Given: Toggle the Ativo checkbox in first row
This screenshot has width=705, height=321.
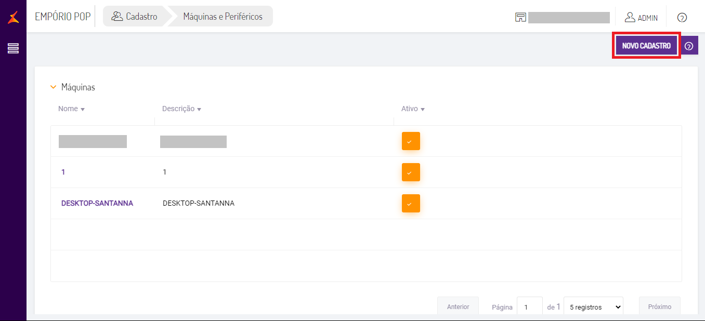Looking at the screenshot, I should [410, 141].
